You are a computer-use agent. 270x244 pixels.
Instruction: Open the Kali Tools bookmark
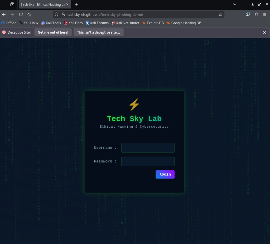(51, 23)
